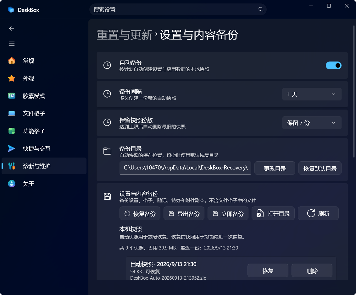Open 快捷与交互 settings
Image resolution: width=356 pixels, height=295 pixels.
[44, 148]
